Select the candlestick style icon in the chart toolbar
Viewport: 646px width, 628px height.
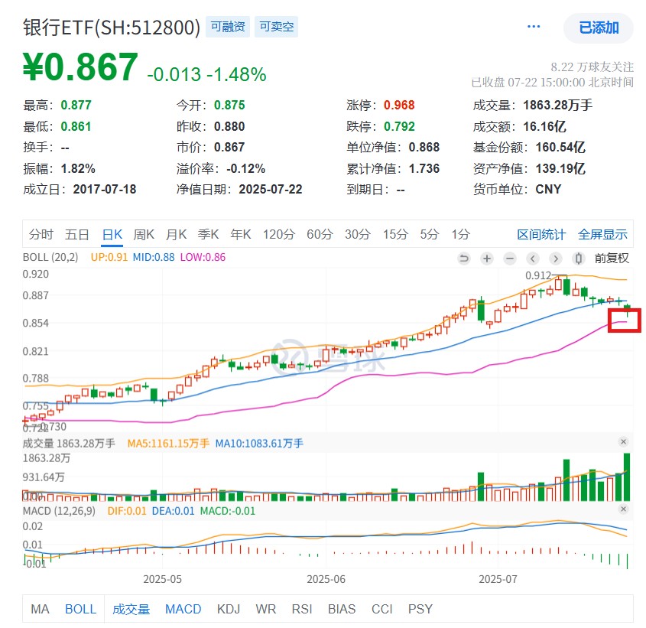pos(578,259)
